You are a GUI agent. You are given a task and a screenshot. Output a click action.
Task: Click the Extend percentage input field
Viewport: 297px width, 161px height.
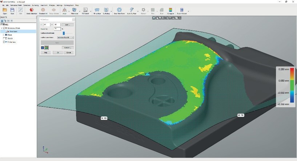tap(57, 29)
